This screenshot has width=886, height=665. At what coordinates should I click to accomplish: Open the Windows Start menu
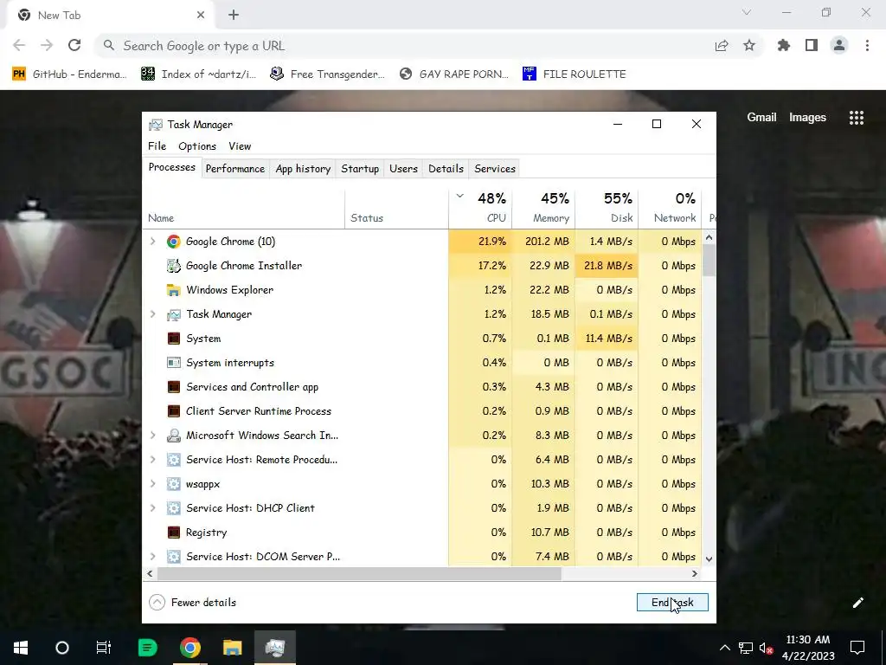[21, 648]
